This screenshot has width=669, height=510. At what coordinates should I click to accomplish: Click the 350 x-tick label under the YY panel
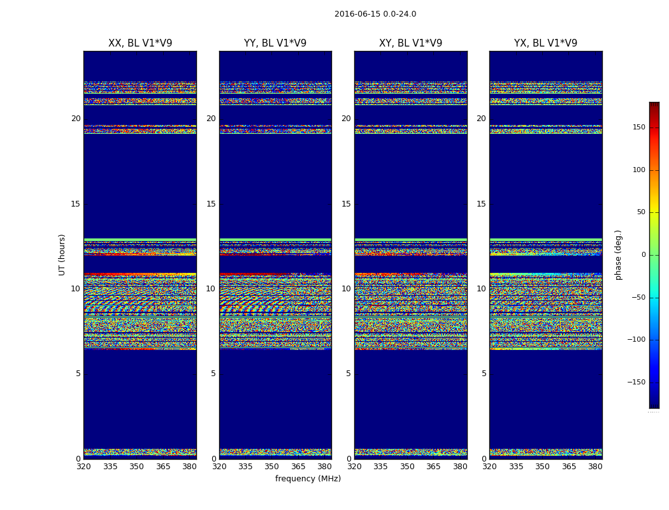click(x=272, y=467)
